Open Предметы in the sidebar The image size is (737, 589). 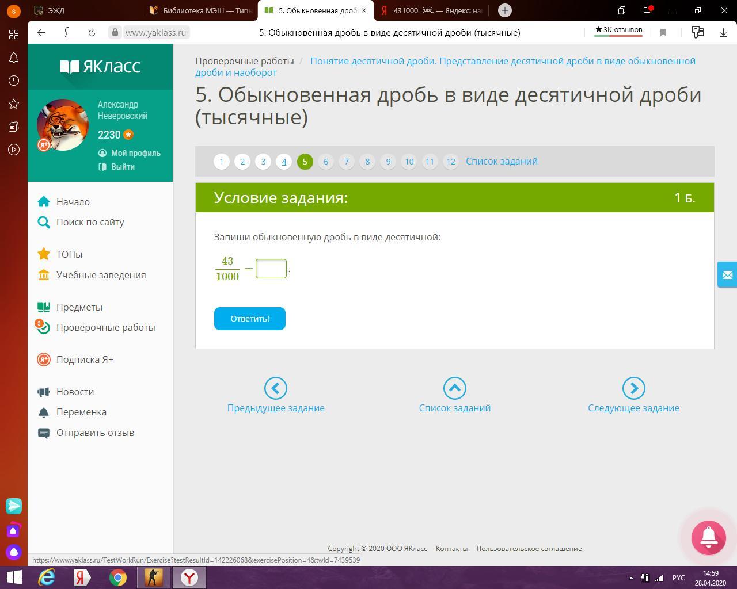point(79,307)
